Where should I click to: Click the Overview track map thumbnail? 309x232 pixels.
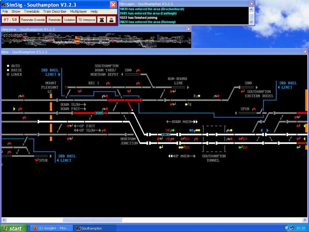point(96,40)
